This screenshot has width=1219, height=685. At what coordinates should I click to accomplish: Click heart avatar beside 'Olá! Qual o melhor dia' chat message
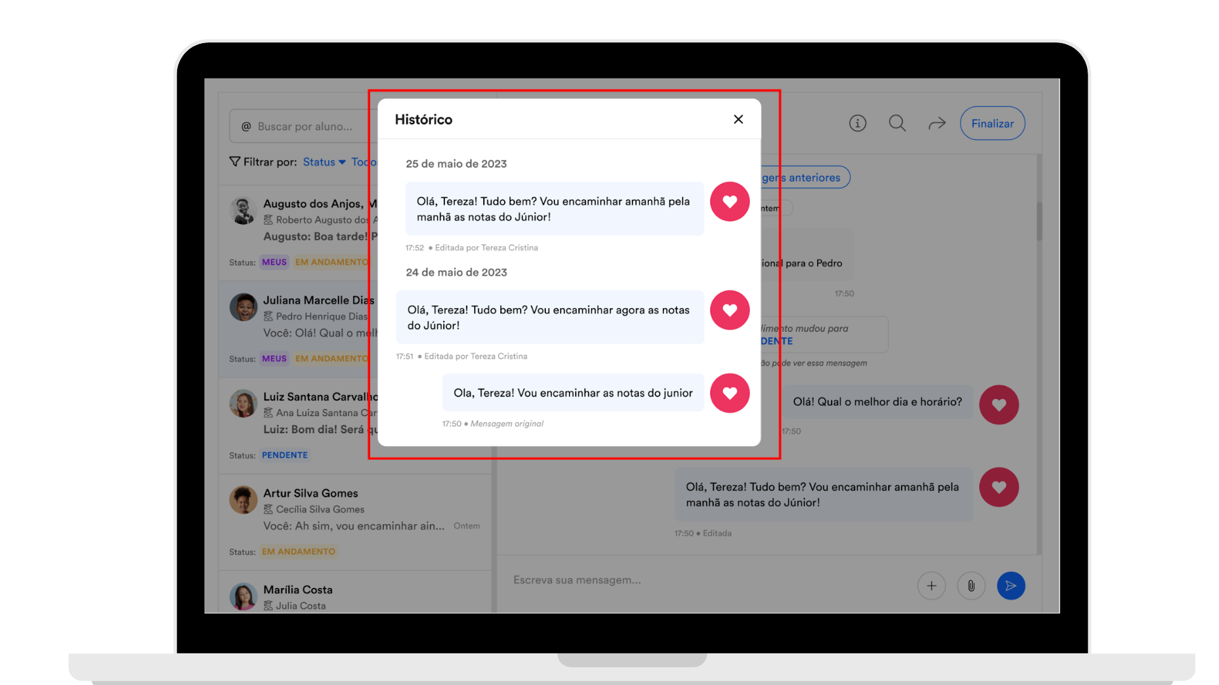(x=999, y=405)
